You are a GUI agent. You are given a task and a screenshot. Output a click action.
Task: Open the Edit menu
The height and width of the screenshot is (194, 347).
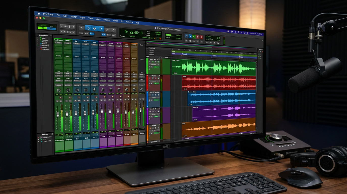coord(65,16)
